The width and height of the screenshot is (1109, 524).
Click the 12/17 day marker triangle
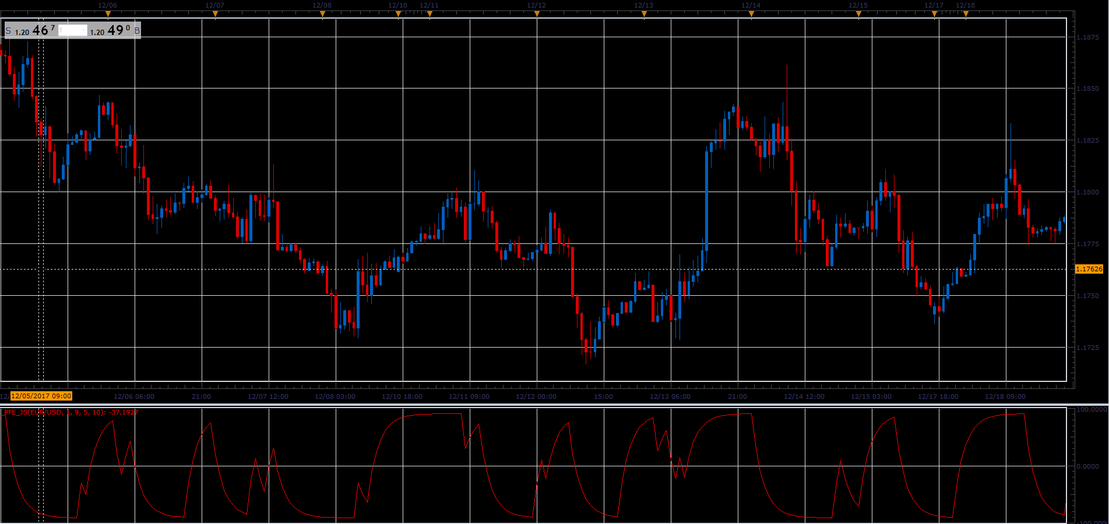(934, 15)
